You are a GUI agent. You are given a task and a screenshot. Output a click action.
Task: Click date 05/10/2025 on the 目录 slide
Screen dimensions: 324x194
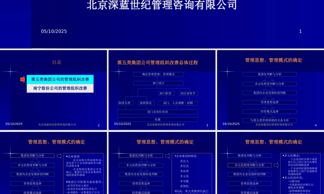point(14,124)
